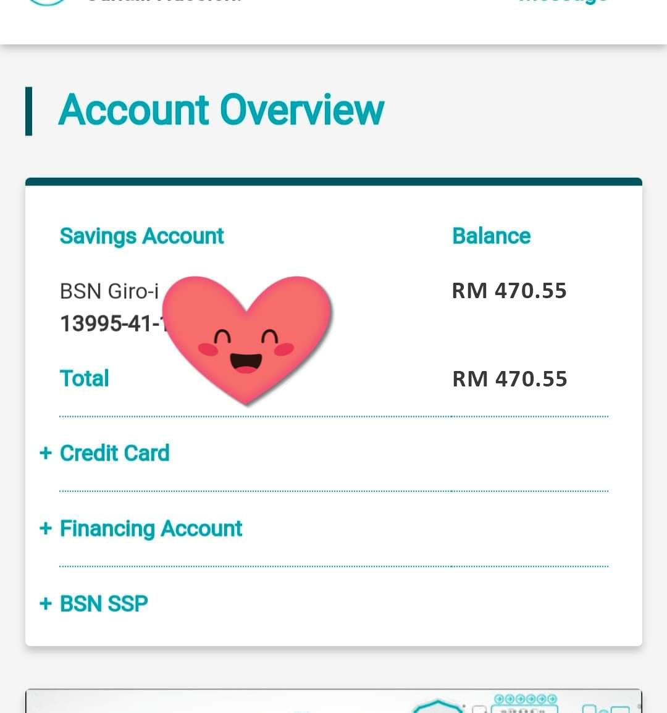Expand the Credit Card section plus icon

(x=46, y=453)
